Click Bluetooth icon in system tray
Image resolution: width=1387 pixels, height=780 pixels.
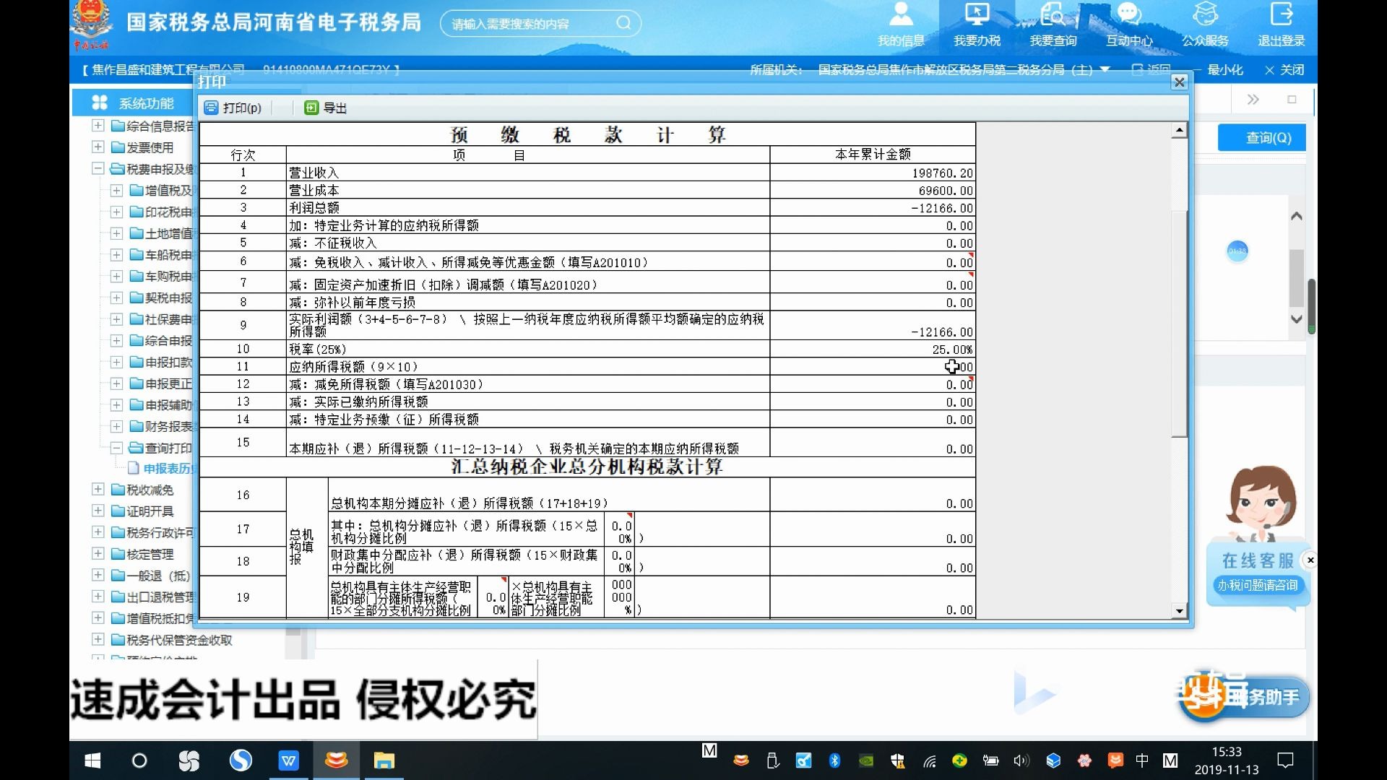tap(834, 760)
